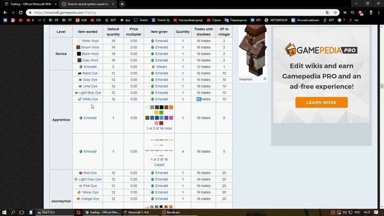Open the Windows Start menu
This screenshot has height=216, width=384.
click(x=4, y=212)
